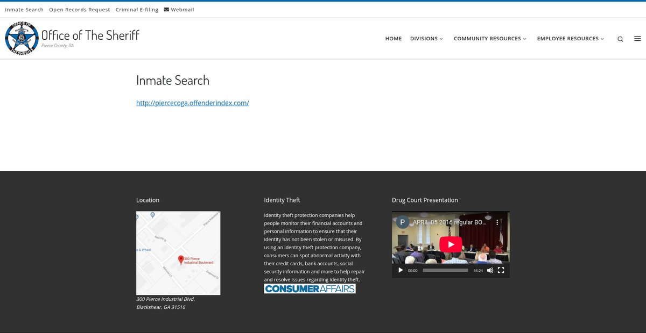The height and width of the screenshot is (333, 646).
Task: Open the Criminal E-filing link
Action: point(137,10)
